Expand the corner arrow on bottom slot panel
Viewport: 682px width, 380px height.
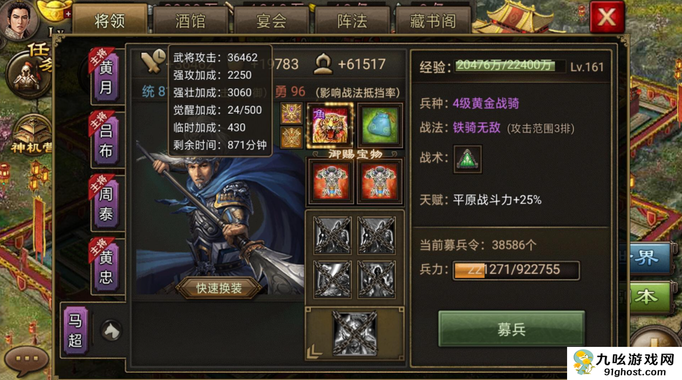[x=314, y=351]
